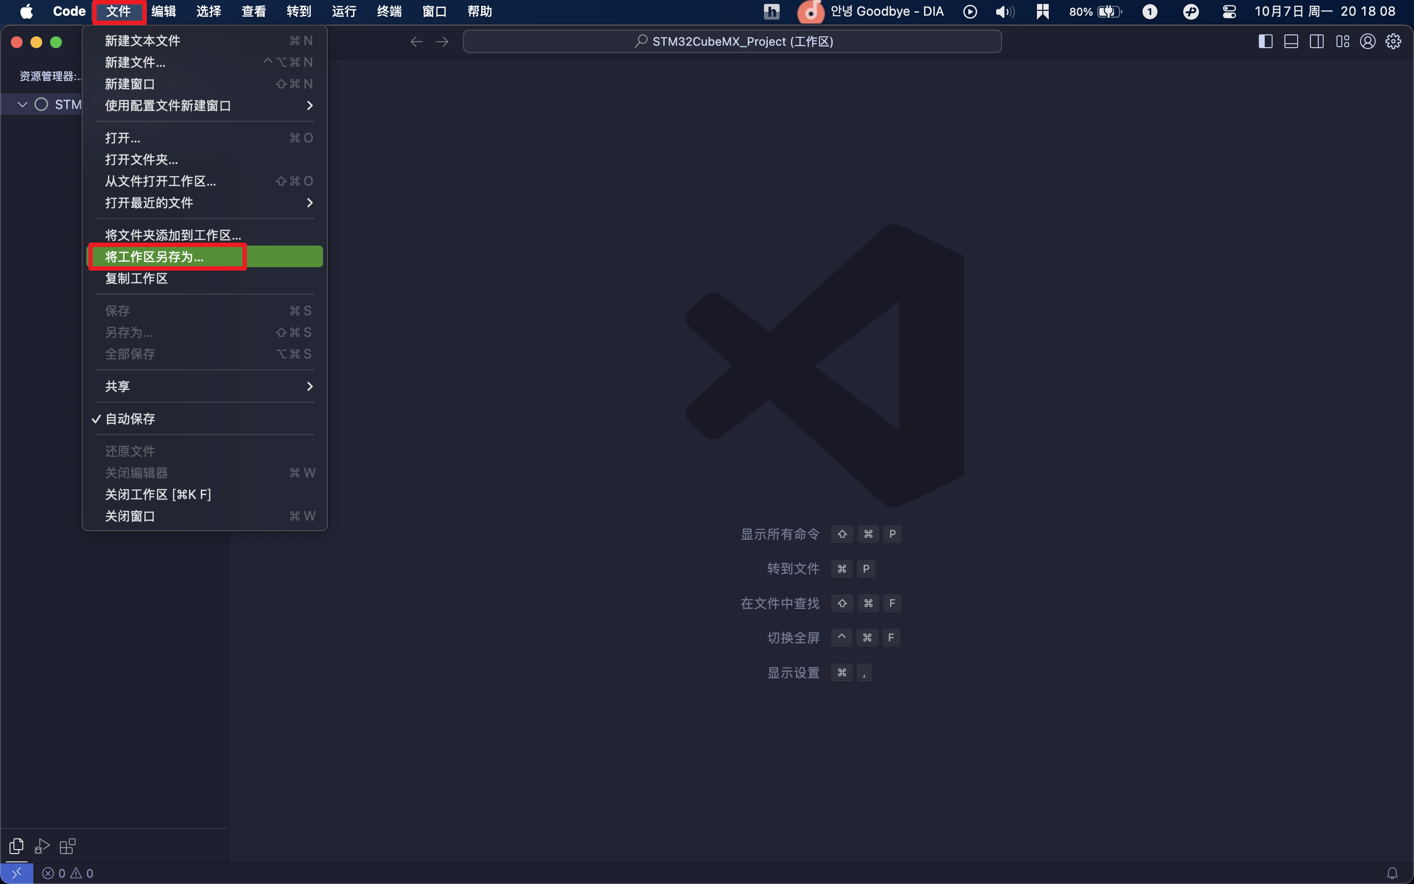Open the Run and Debug view icon

point(41,846)
